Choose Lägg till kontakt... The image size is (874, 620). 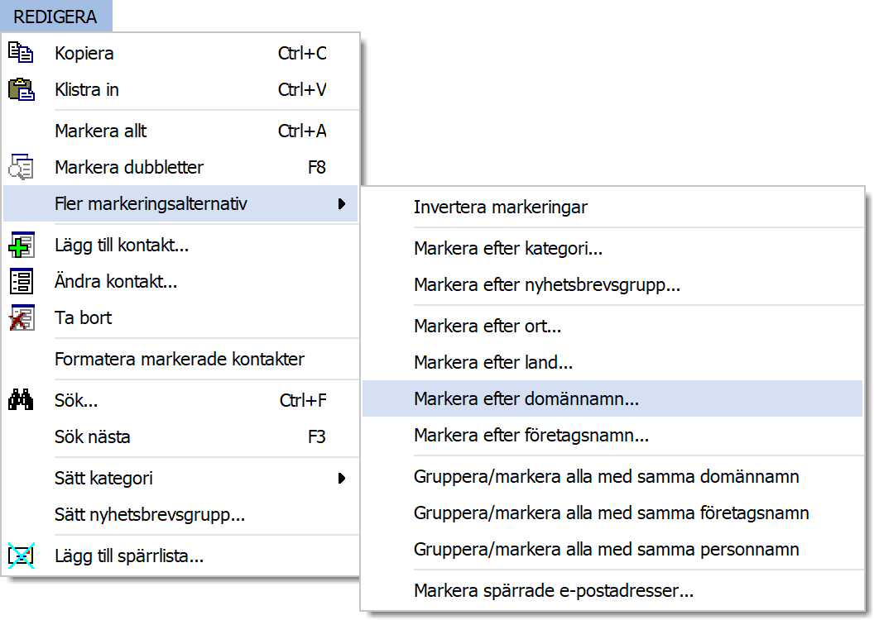click(180, 245)
